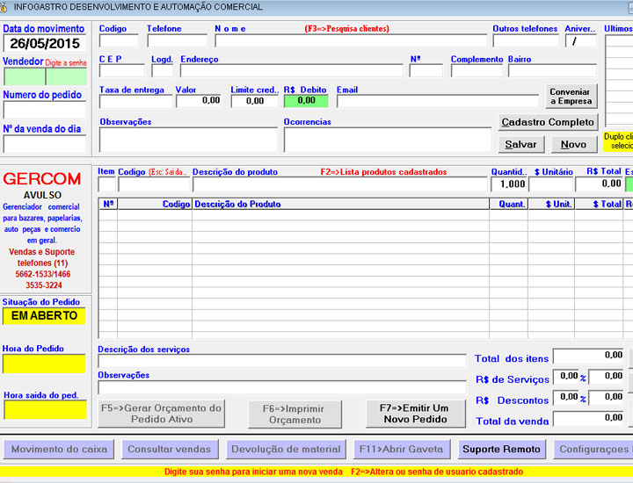Screen dimensions: 633x483
Task: Click F5 Gerar Orçamento do Pedido Ativo
Action: pos(162,414)
